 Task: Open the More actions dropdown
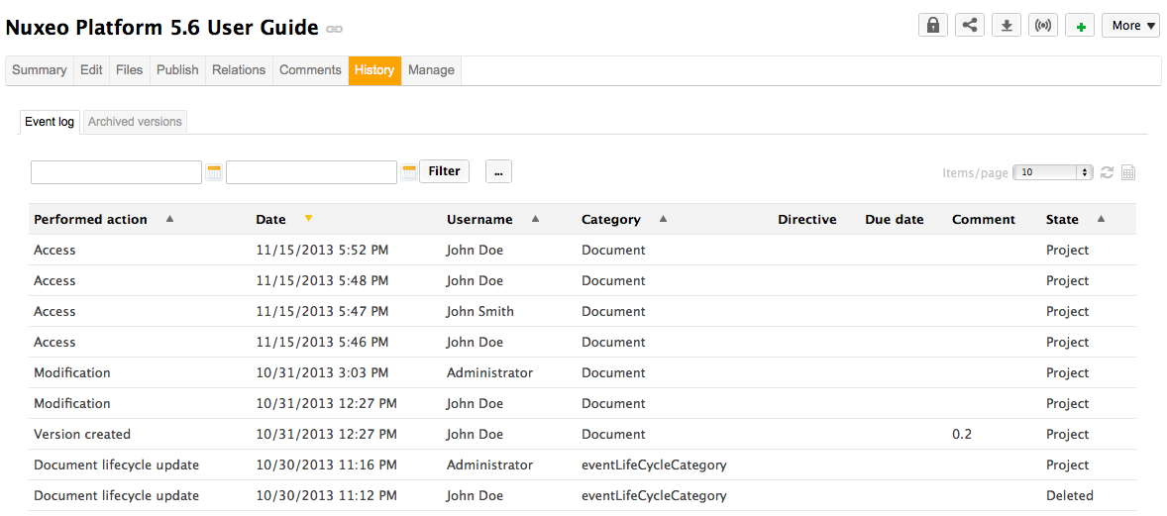coord(1130,26)
